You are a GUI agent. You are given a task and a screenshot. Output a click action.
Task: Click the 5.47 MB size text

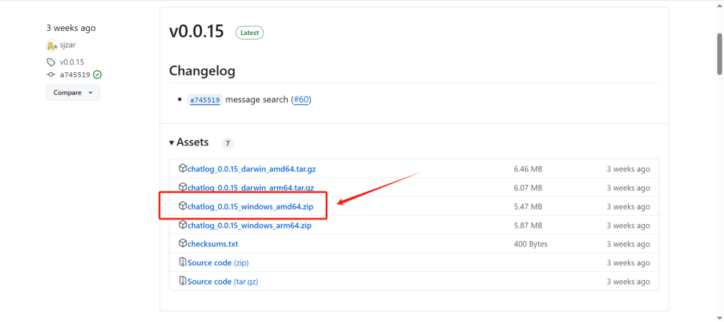pyautogui.click(x=528, y=207)
